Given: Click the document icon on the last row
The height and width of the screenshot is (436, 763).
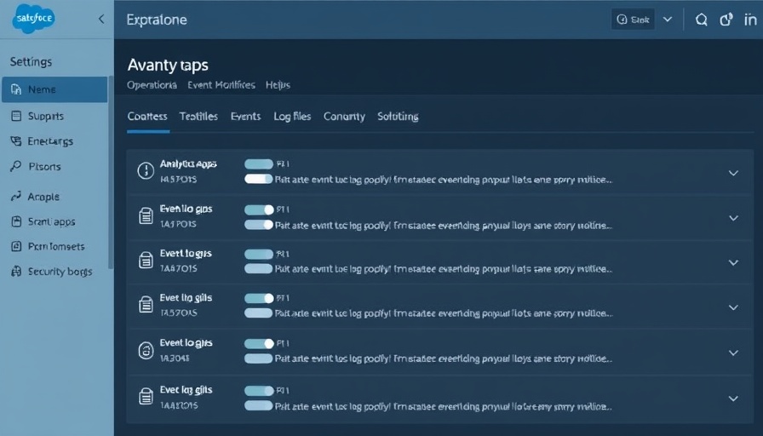Looking at the screenshot, I should (146, 396).
